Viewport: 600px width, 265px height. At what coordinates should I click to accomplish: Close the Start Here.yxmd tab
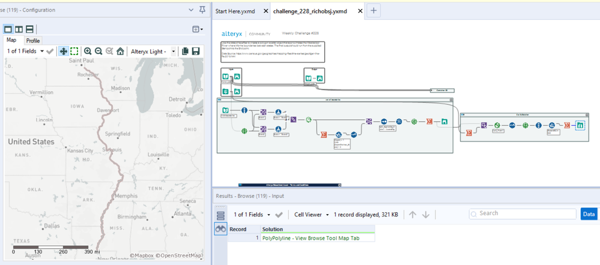point(266,11)
